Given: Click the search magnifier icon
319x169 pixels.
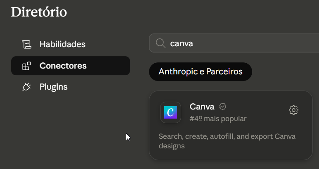Looking at the screenshot, I should pos(161,43).
